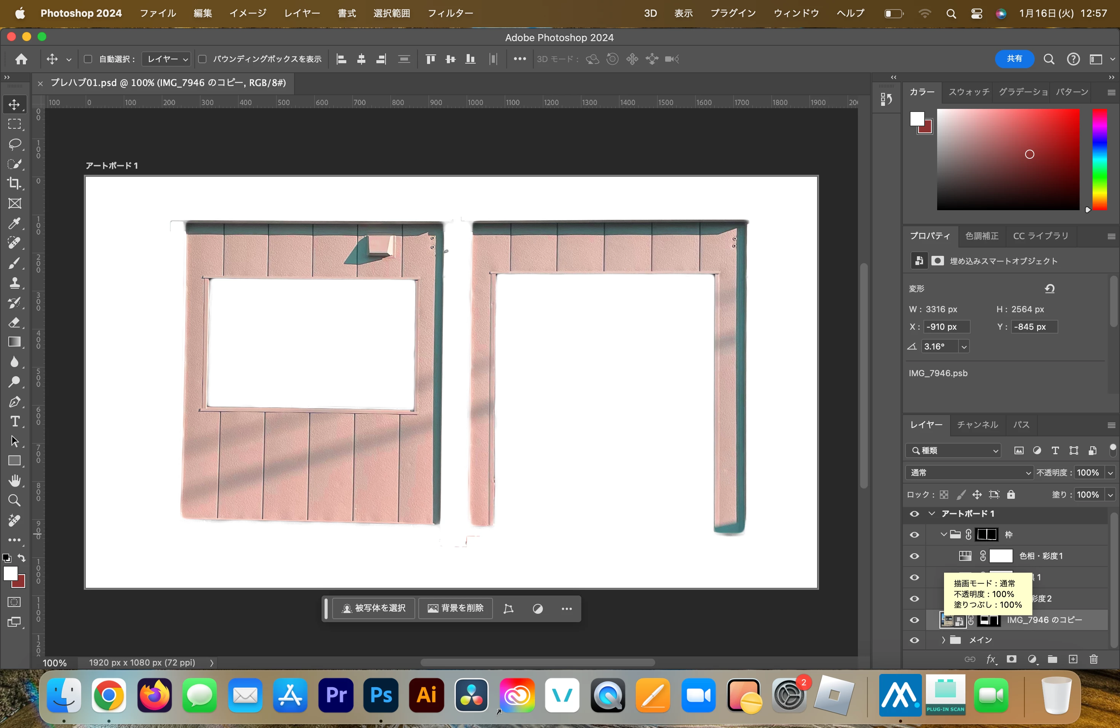Select the Zoom tool in toolbar
Image resolution: width=1120 pixels, height=728 pixels.
pos(14,500)
